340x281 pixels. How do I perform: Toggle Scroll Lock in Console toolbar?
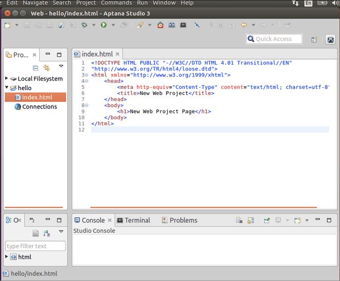(251, 220)
